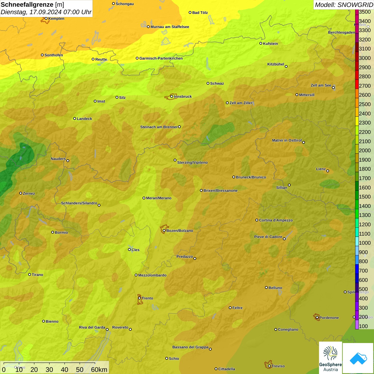Click the 'Mittersill' label
The width and height of the screenshot is (374, 374).
[307, 95]
